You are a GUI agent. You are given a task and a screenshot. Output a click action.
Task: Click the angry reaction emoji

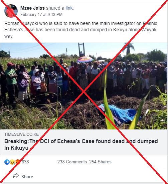click(18, 162)
